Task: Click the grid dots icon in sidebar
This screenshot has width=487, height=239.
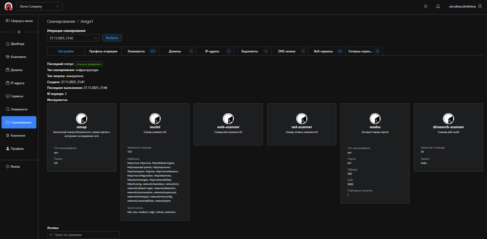Action: (x=19, y=32)
